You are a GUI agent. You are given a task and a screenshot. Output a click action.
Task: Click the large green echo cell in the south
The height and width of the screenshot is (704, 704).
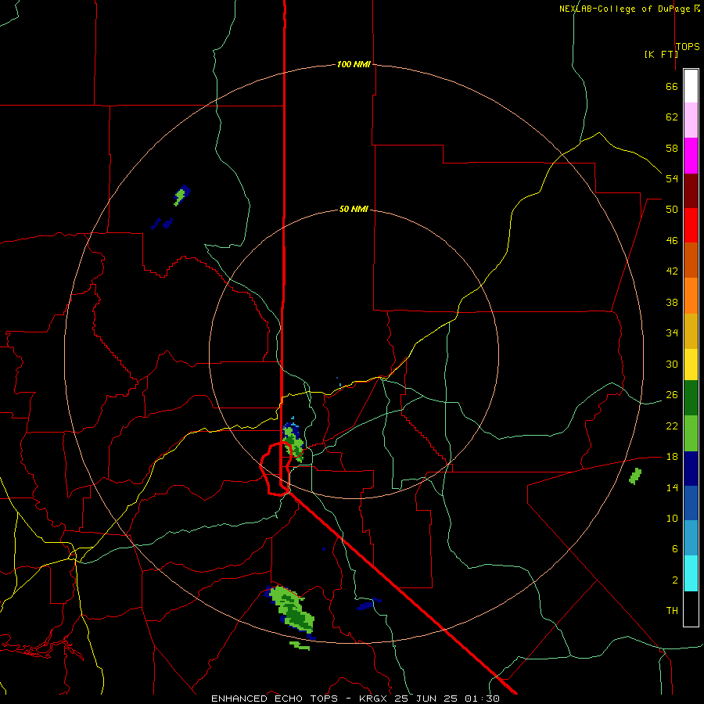(292, 609)
